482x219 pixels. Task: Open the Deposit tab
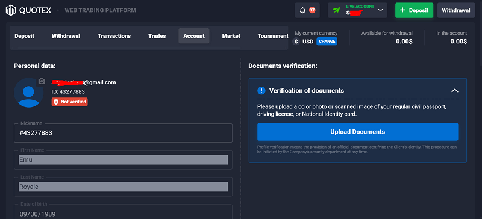pyautogui.click(x=24, y=36)
